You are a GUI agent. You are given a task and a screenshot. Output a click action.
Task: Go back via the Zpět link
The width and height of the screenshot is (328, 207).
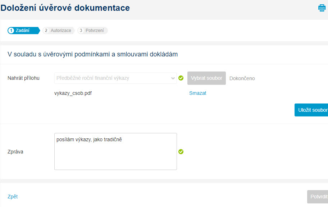pyautogui.click(x=13, y=197)
